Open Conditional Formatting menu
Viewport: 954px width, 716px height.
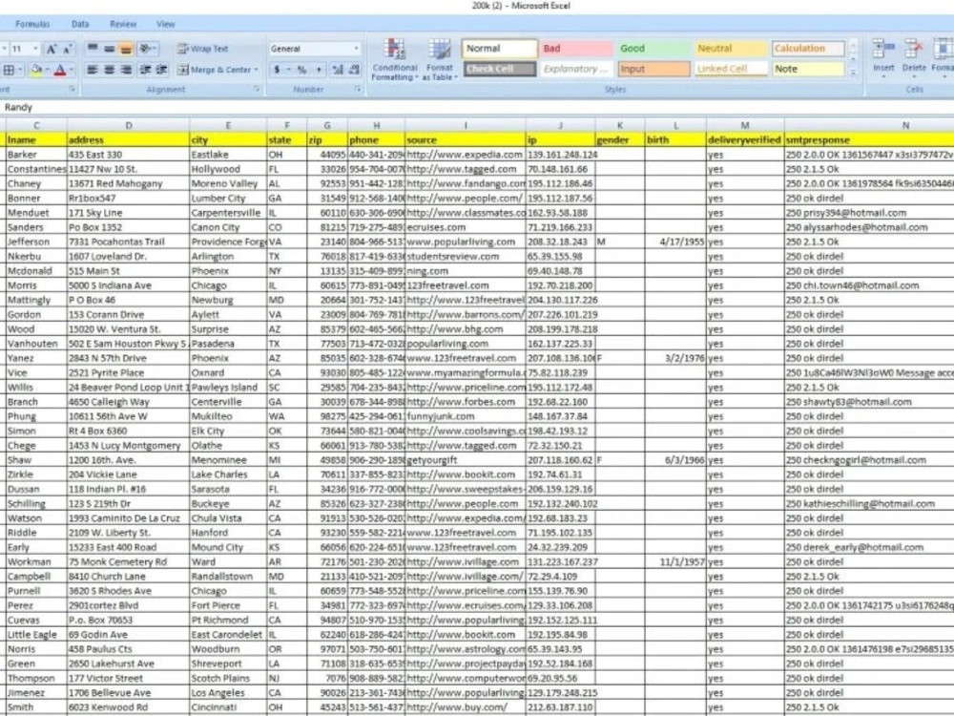click(x=395, y=59)
